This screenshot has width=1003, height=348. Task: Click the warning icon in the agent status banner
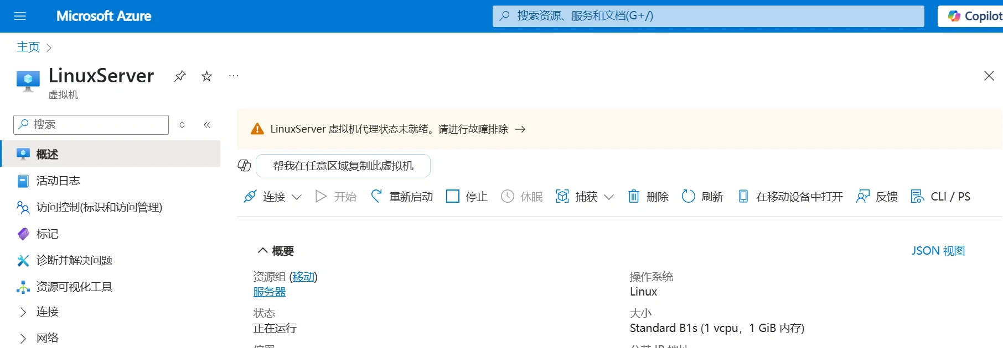(x=257, y=129)
